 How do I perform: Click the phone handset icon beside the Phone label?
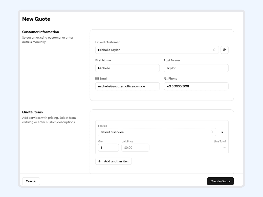click(166, 78)
